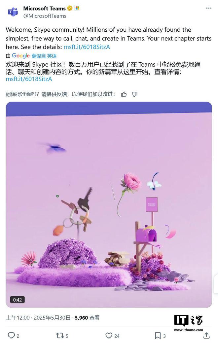Open the three-dot more options menu
This screenshot has height=344, width=218.
pyautogui.click(x=208, y=8)
